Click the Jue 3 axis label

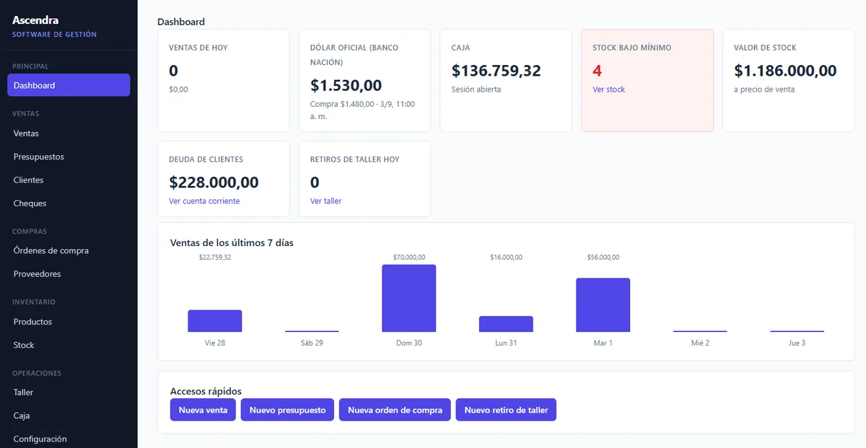point(797,343)
